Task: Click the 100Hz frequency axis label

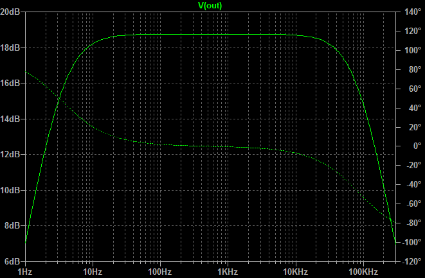Action: tap(160, 272)
